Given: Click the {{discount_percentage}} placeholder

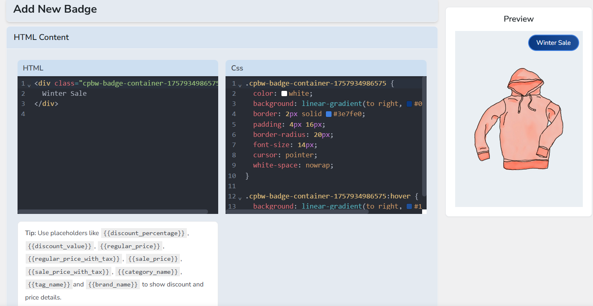Looking at the screenshot, I should point(144,233).
